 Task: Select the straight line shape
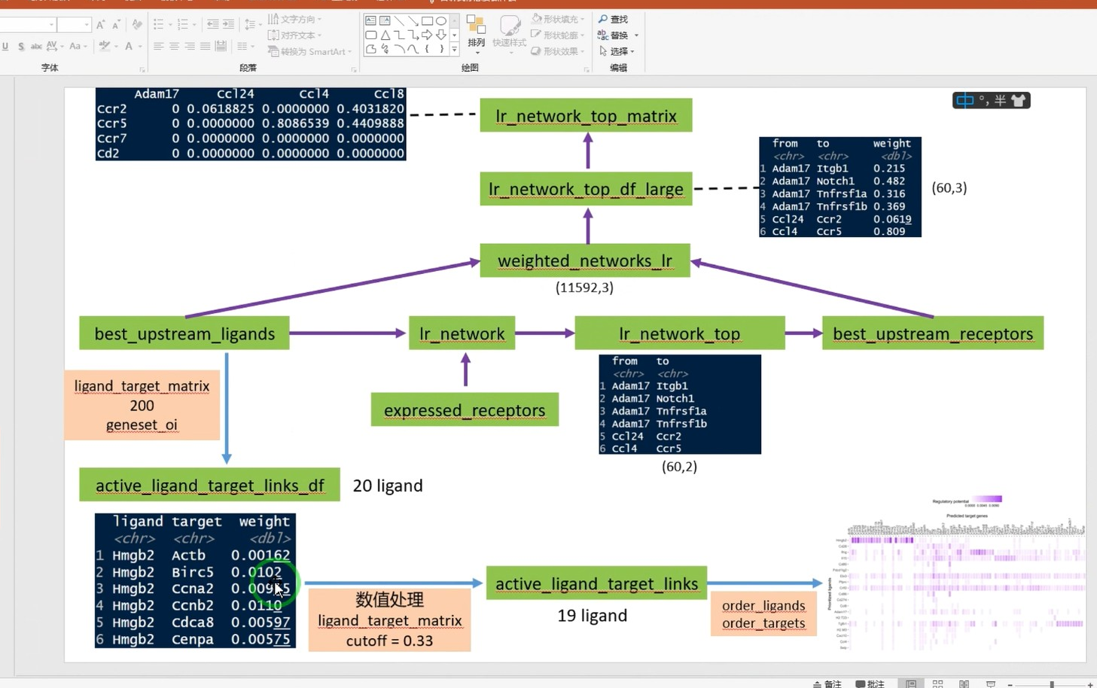pos(399,20)
